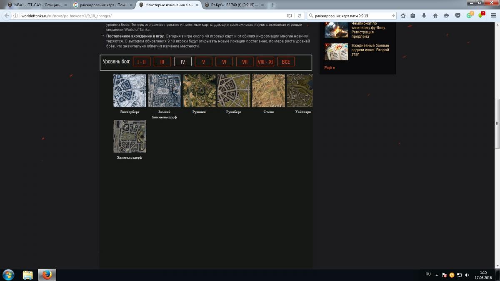Click the bookmark star icon
The width and height of the screenshot is (500, 281).
(403, 16)
